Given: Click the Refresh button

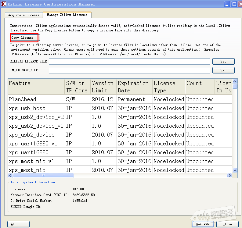Looking at the screenshot, I should [x=203, y=224].
